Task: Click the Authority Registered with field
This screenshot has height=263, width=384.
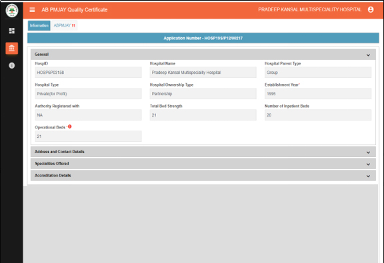Action: click(x=88, y=115)
